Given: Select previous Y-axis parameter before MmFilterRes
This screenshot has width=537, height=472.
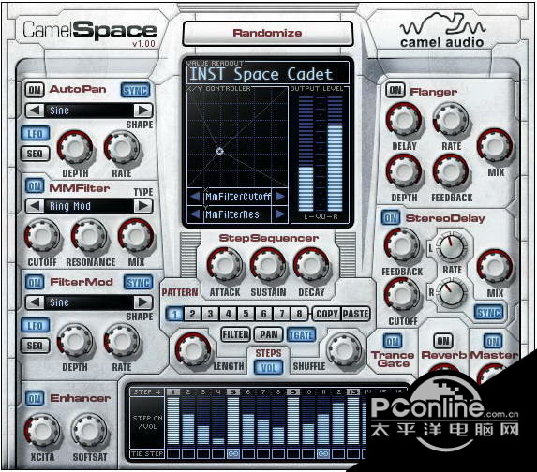Looking at the screenshot, I should [195, 214].
